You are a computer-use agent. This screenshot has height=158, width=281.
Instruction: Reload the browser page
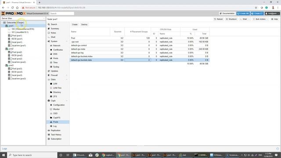[13, 8]
